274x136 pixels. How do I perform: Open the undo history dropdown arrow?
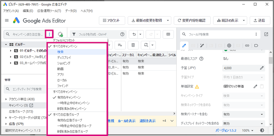141,34
